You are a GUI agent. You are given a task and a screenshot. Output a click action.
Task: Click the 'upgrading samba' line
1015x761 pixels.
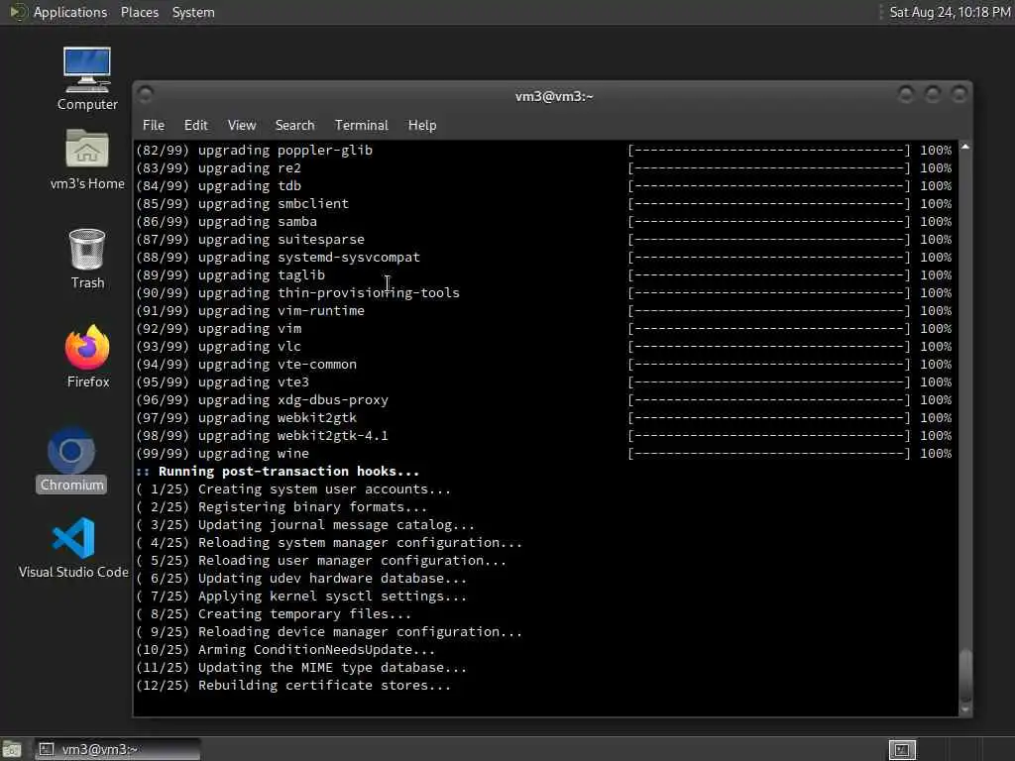tap(227, 221)
